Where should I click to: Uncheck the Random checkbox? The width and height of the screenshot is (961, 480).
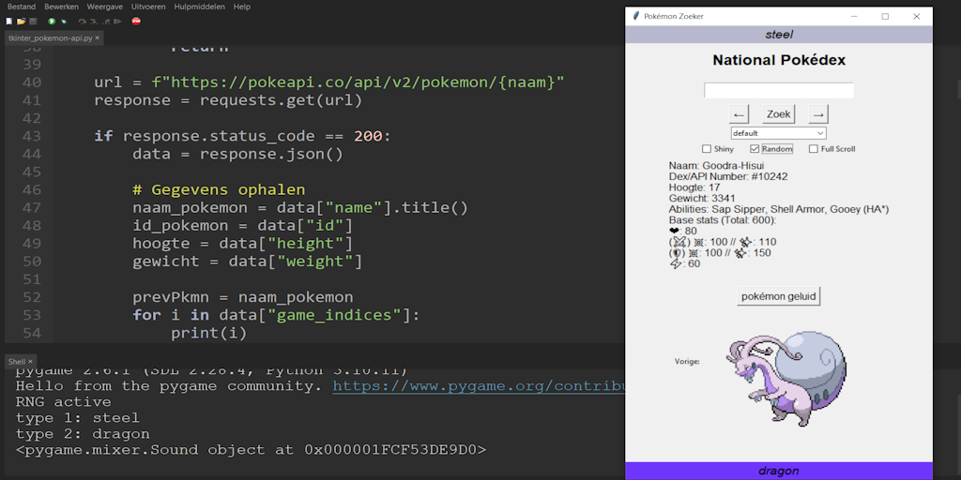[755, 149]
